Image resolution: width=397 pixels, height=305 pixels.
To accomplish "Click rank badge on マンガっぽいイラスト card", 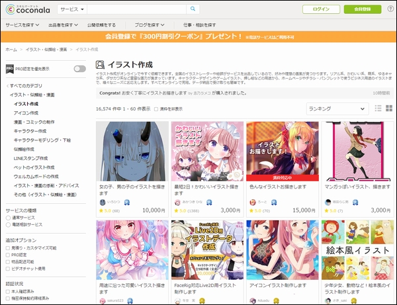I will pos(355,202).
